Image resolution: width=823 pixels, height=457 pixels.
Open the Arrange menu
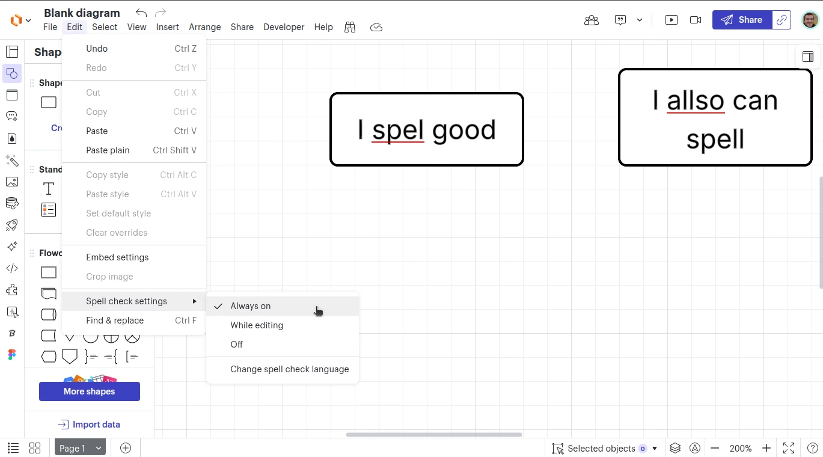point(205,27)
